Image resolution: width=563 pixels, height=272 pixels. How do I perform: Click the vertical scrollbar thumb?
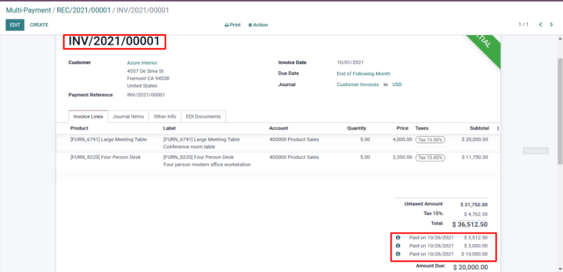(x=560, y=111)
